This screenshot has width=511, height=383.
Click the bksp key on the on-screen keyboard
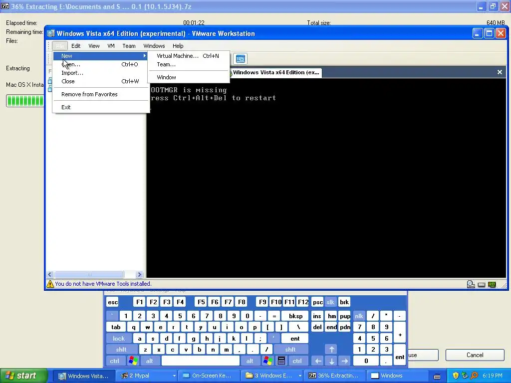pyautogui.click(x=295, y=316)
